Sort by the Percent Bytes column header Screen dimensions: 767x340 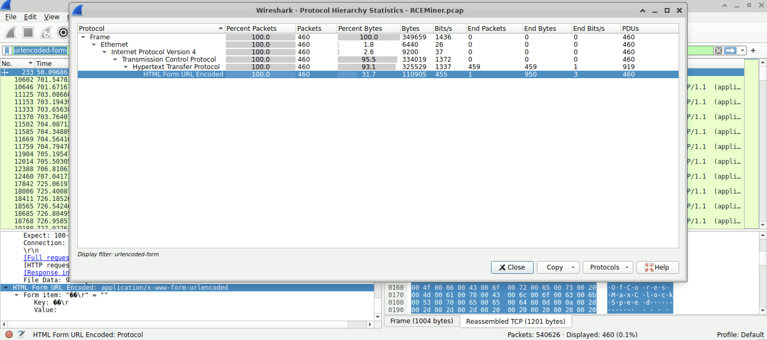click(x=369, y=28)
